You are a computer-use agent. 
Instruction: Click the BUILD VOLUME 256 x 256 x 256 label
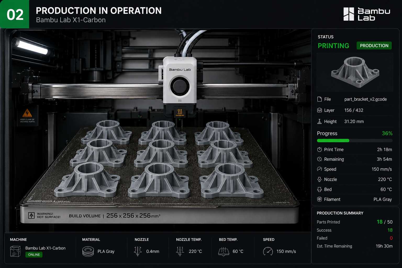point(115,216)
